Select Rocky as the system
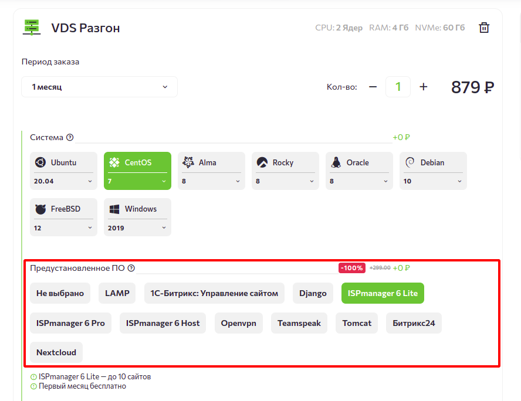The height and width of the screenshot is (401, 521). [285, 162]
